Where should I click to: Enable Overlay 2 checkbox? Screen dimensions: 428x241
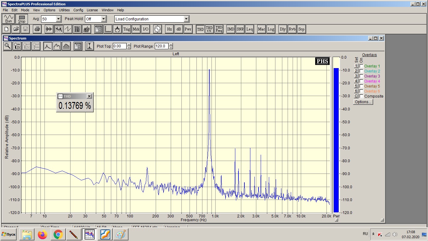(x=361, y=71)
